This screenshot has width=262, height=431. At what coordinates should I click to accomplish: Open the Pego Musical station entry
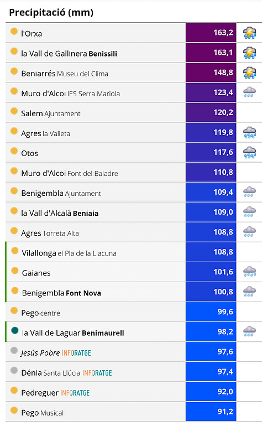(43, 413)
